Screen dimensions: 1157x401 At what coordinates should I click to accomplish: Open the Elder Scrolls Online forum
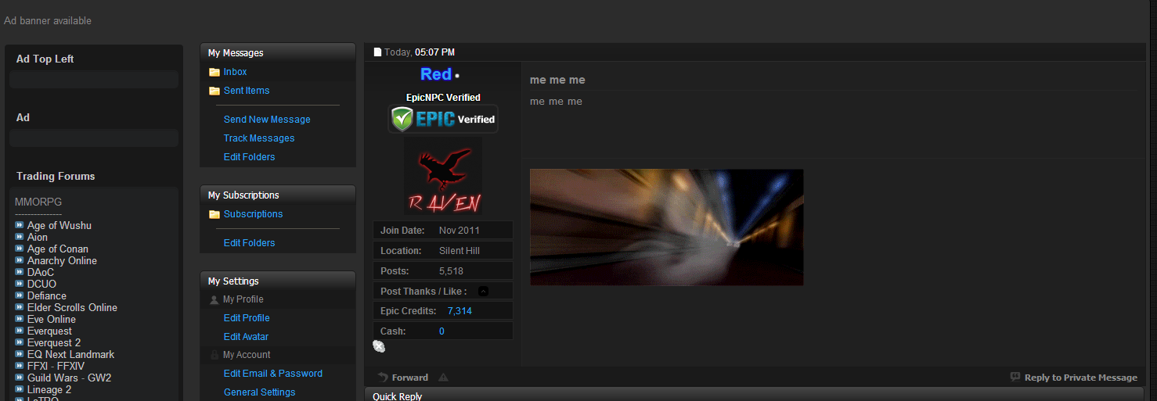(72, 307)
